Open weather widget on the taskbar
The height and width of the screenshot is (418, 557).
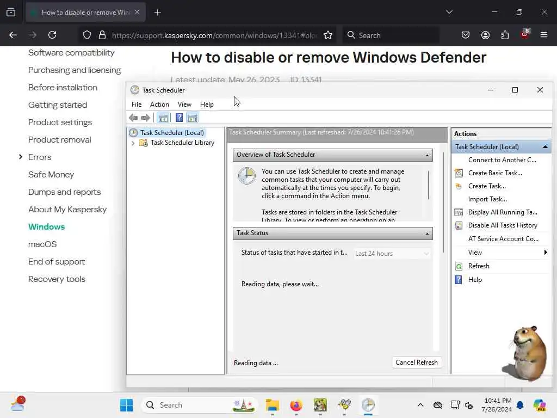coord(17,404)
